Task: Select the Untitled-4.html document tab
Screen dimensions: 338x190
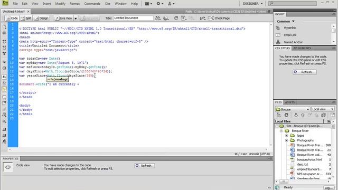Action: point(14,12)
